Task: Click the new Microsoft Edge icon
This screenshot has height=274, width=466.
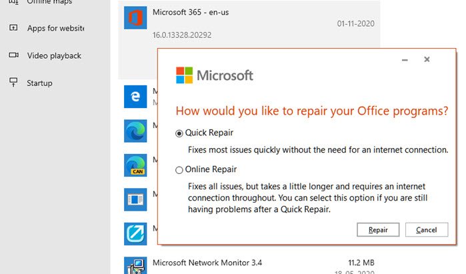Action: pos(135,131)
